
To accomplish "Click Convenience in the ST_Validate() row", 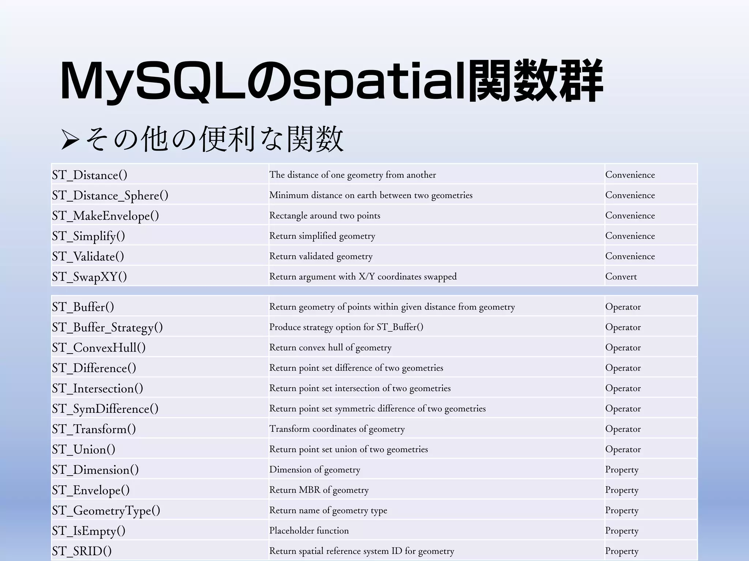I will (630, 256).
